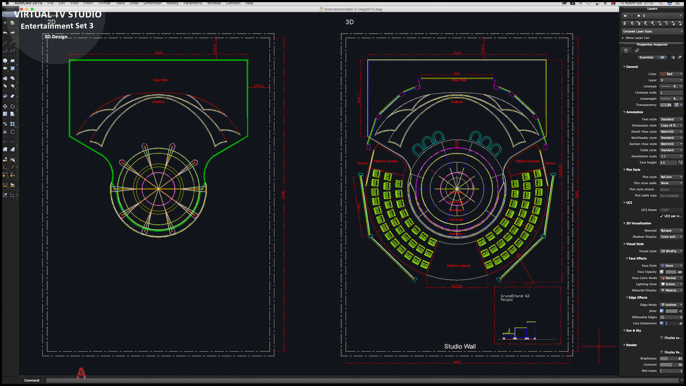Click the Lock layer icon
This screenshot has height=386, width=686.
[673, 24]
